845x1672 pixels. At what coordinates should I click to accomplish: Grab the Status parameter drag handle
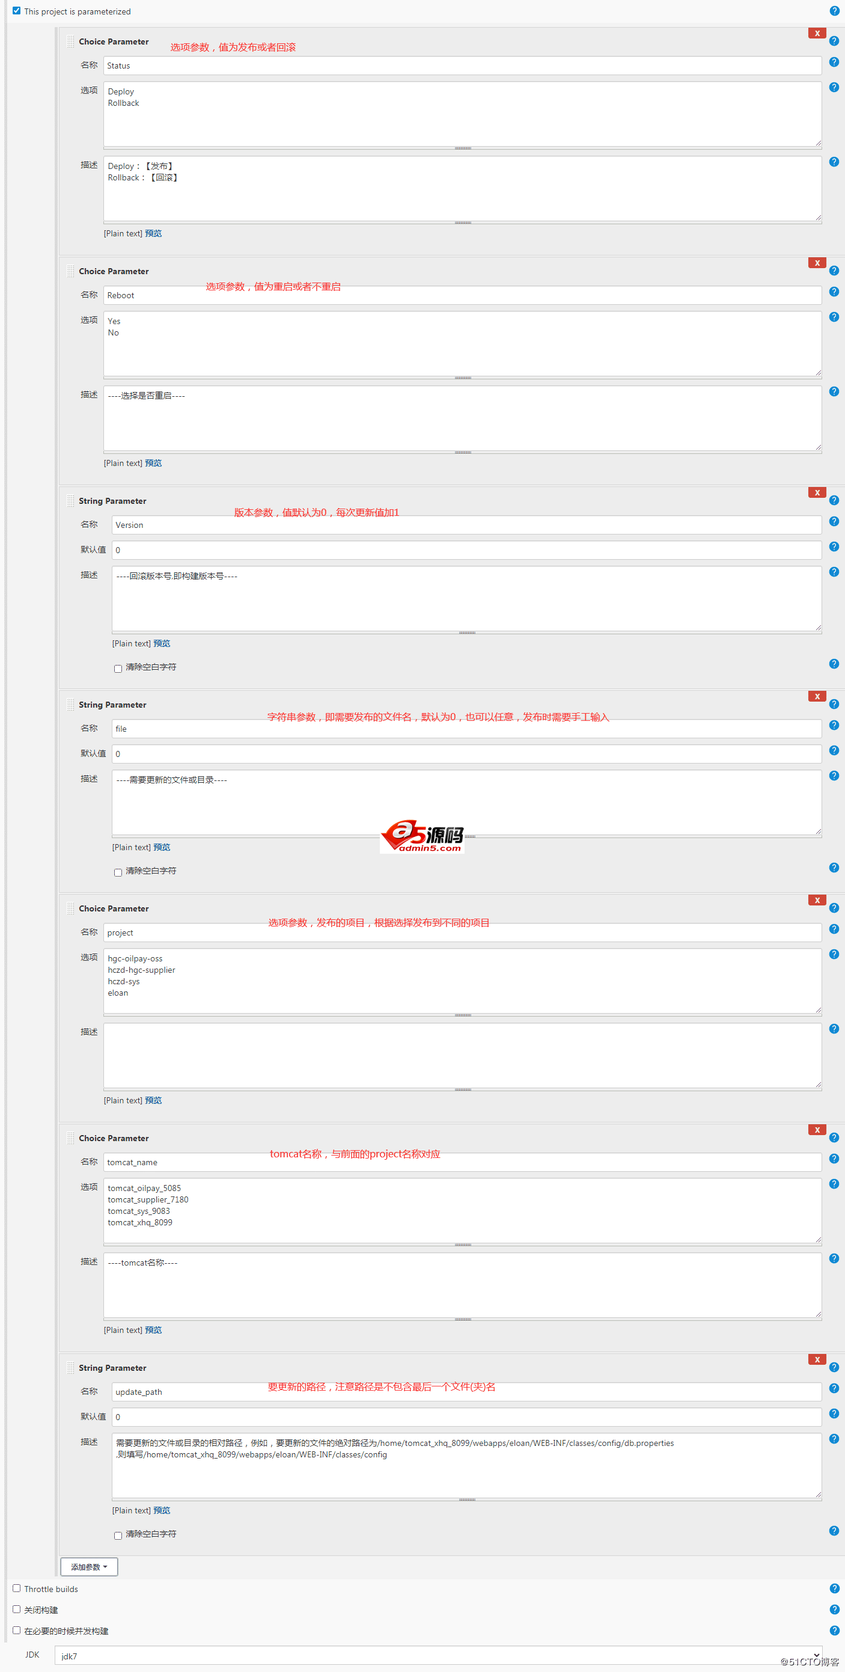tap(70, 41)
